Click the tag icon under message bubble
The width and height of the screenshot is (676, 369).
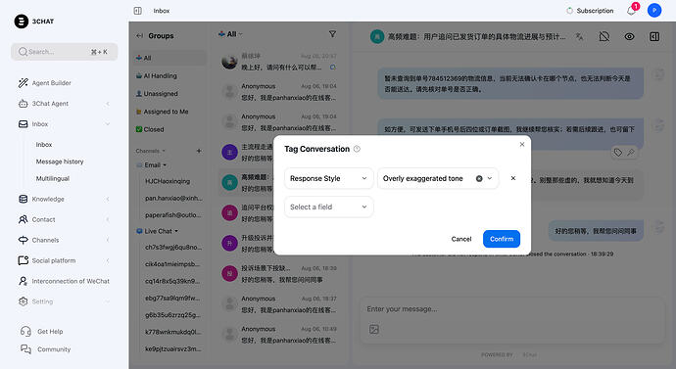pos(618,152)
